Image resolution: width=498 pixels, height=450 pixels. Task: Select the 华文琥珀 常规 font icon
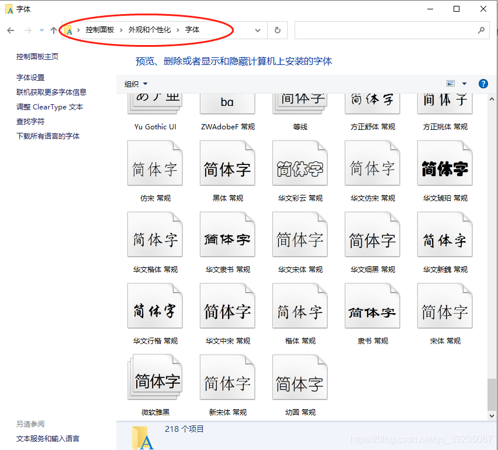pos(445,163)
